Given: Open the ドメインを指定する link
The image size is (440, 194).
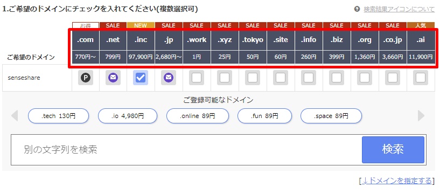Looking at the screenshot, I should pos(397,181).
